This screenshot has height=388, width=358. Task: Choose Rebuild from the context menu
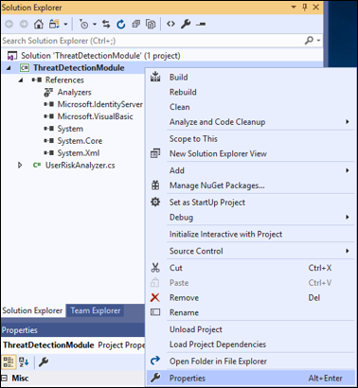coord(251,92)
